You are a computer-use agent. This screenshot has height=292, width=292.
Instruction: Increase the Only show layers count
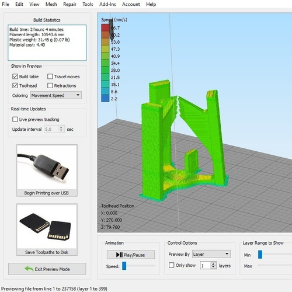214,264
